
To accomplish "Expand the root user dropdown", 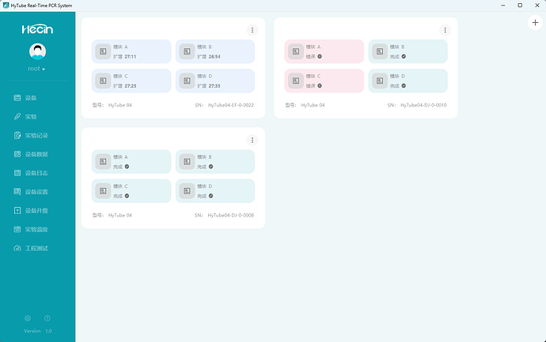I will [36, 69].
